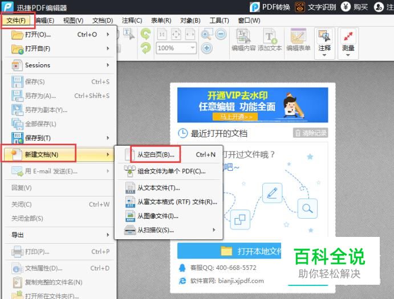Click the zoom out minus icon
This screenshot has width=394, height=299.
(x=221, y=34)
